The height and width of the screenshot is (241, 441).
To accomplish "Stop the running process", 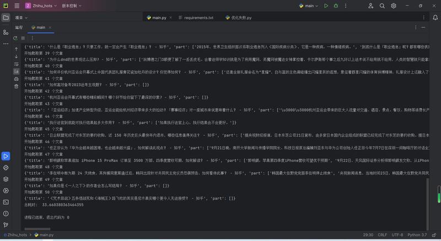I will 23,38.
